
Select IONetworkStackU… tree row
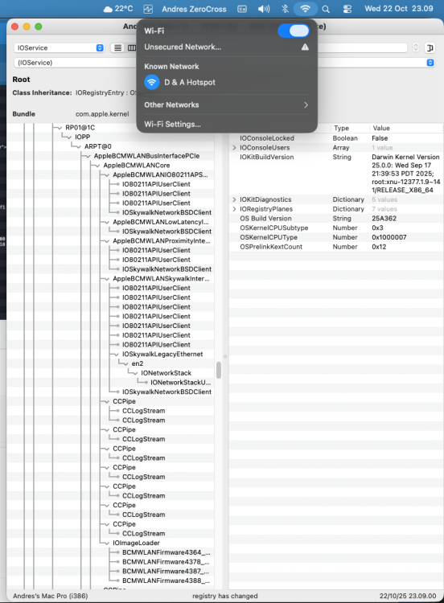pyautogui.click(x=180, y=382)
